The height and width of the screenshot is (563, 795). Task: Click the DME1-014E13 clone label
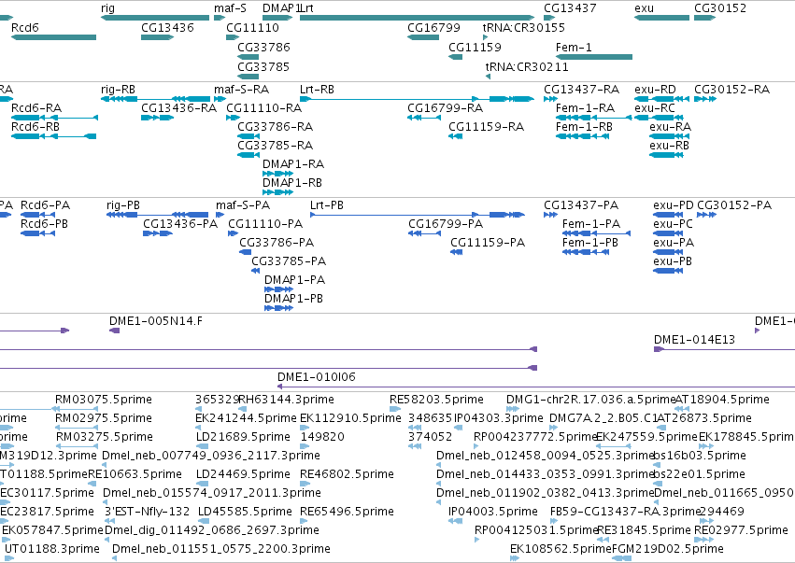tap(695, 340)
